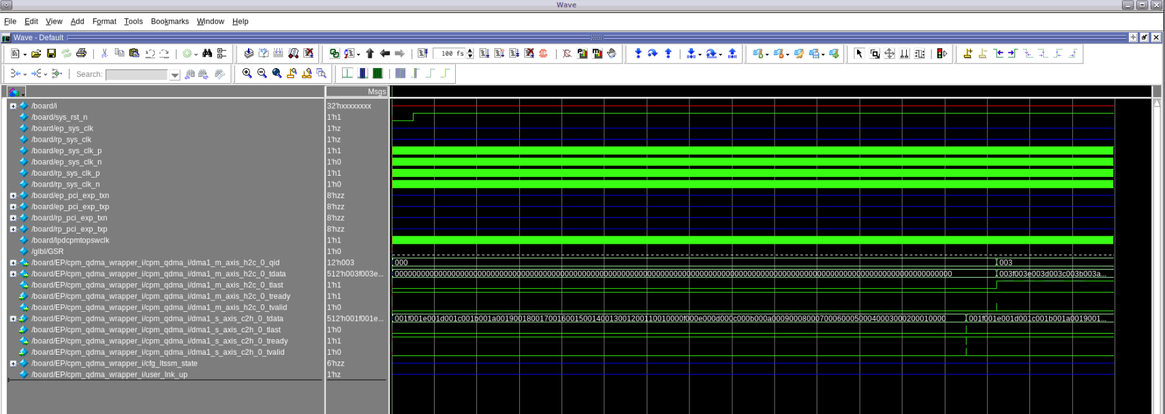
Task: Toggle the Two Cursor mode tool
Action: click(905, 54)
